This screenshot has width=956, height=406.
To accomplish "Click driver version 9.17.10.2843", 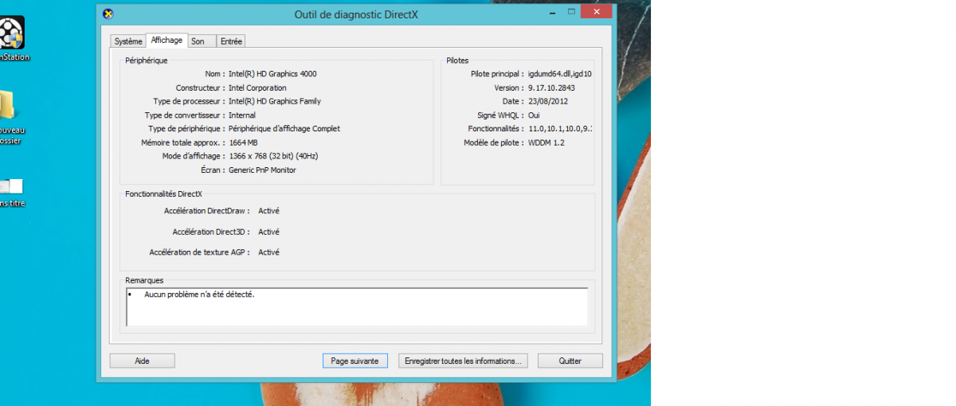I will tap(551, 88).
